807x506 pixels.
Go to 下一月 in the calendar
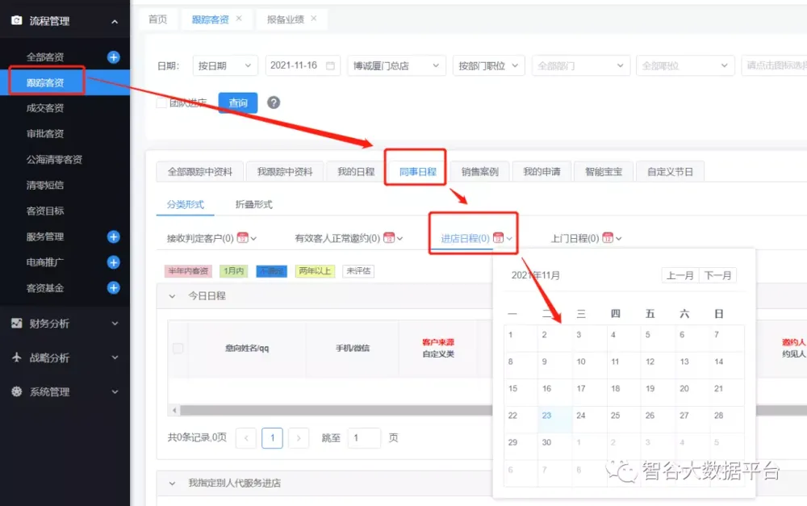[717, 275]
